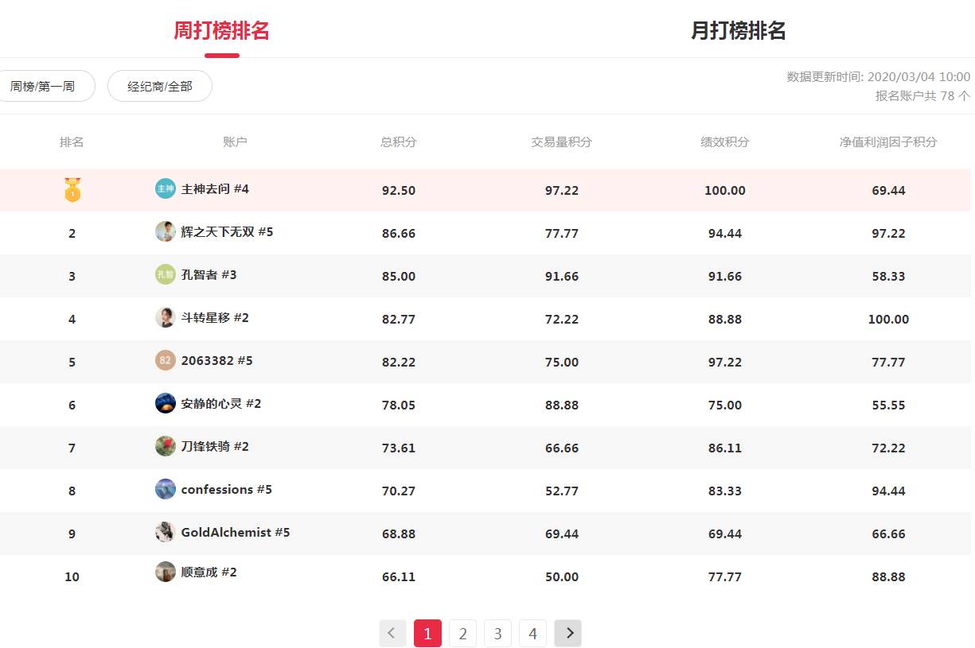
Task: Click rank number 2
Action: pyautogui.click(x=72, y=234)
